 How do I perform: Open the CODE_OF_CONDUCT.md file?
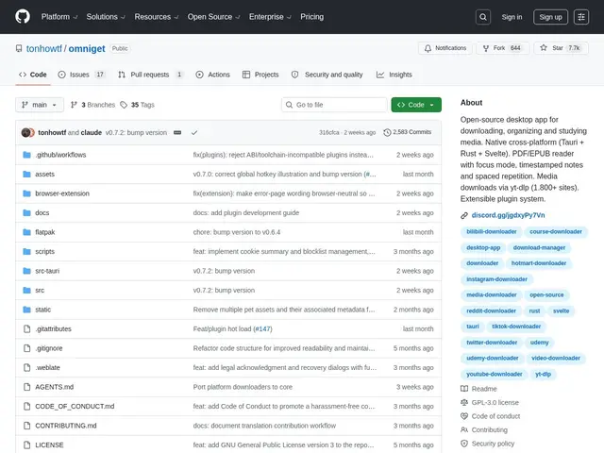click(x=75, y=407)
